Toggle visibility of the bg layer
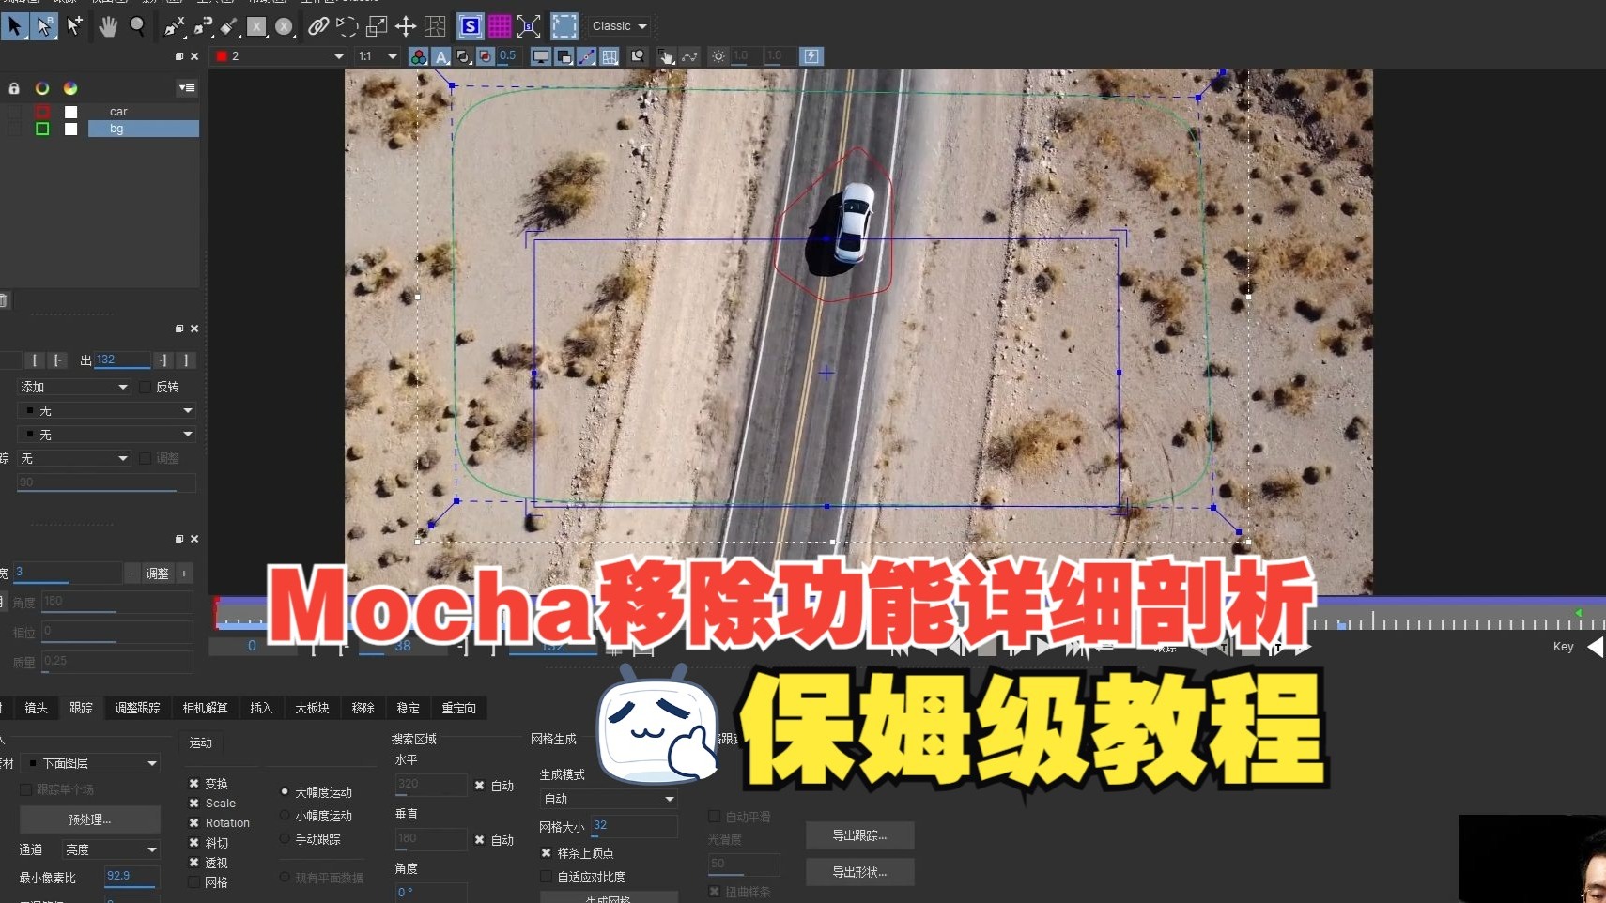The height and width of the screenshot is (903, 1606). pos(70,129)
